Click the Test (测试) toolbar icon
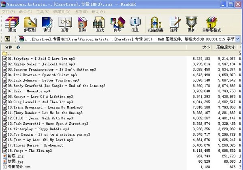 [47, 24]
